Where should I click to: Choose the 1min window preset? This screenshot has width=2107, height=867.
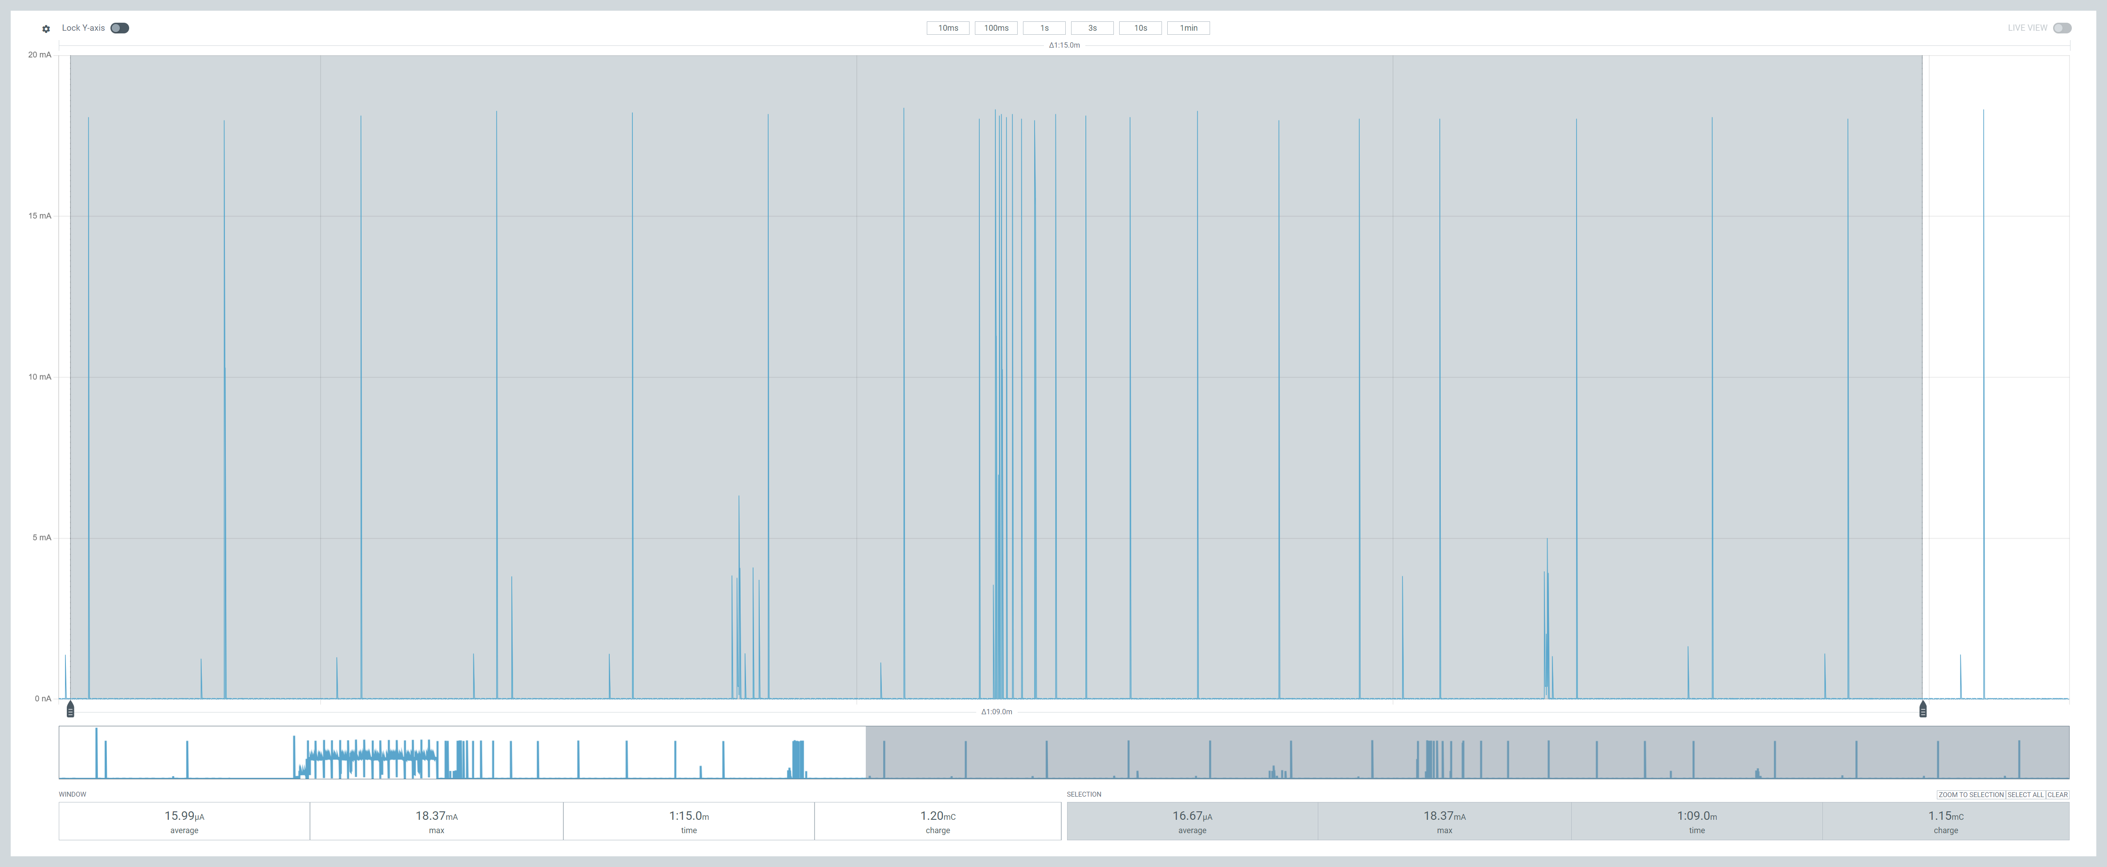[x=1188, y=28]
